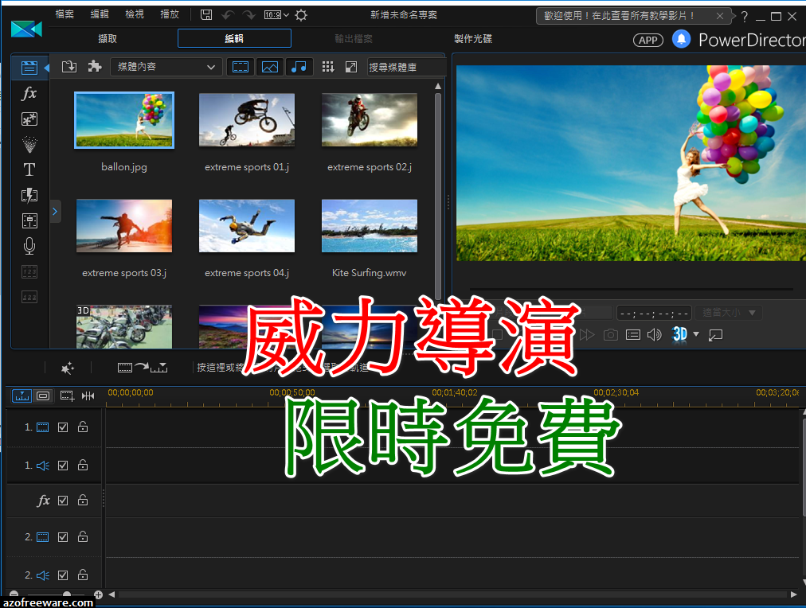Open the Voice-Over Recording Room microphone
The width and height of the screenshot is (806, 608).
pos(29,246)
